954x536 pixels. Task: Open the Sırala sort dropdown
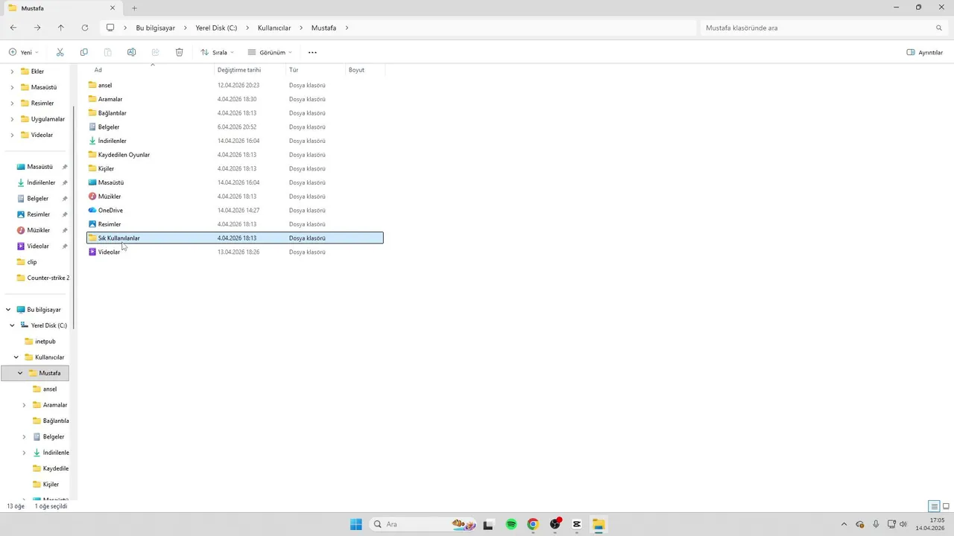tap(217, 52)
